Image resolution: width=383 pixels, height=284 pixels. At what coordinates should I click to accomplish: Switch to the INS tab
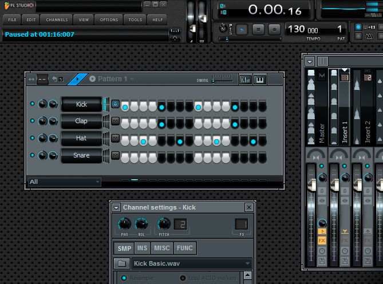coord(142,249)
